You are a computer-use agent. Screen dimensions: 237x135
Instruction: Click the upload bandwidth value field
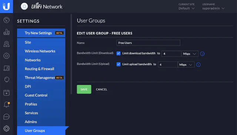168,65
